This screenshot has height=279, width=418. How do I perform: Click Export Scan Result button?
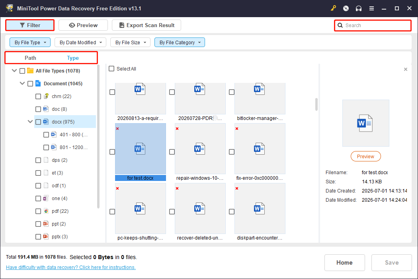(x=146, y=26)
